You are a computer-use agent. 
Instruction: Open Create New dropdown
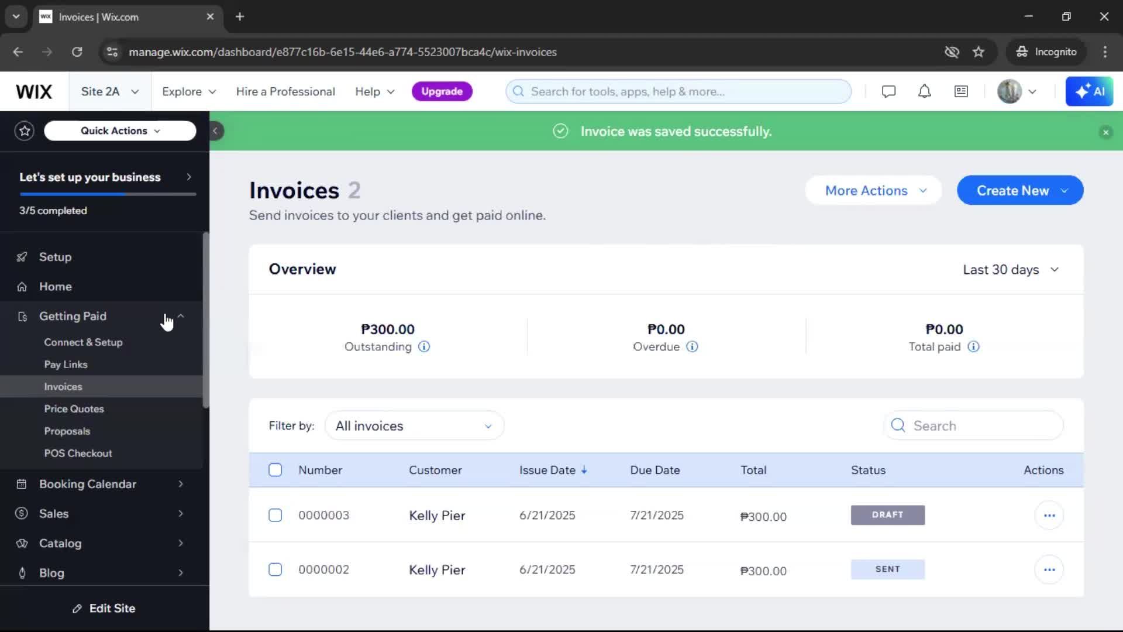click(1020, 191)
